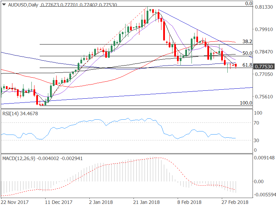Click the 0.75610 price axis label
This screenshot has width=276, height=207.
264,97
